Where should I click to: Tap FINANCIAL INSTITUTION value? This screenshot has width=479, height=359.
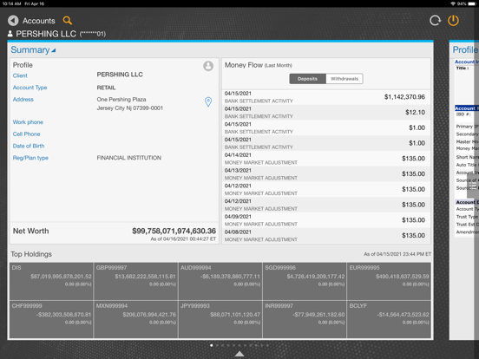(129, 158)
